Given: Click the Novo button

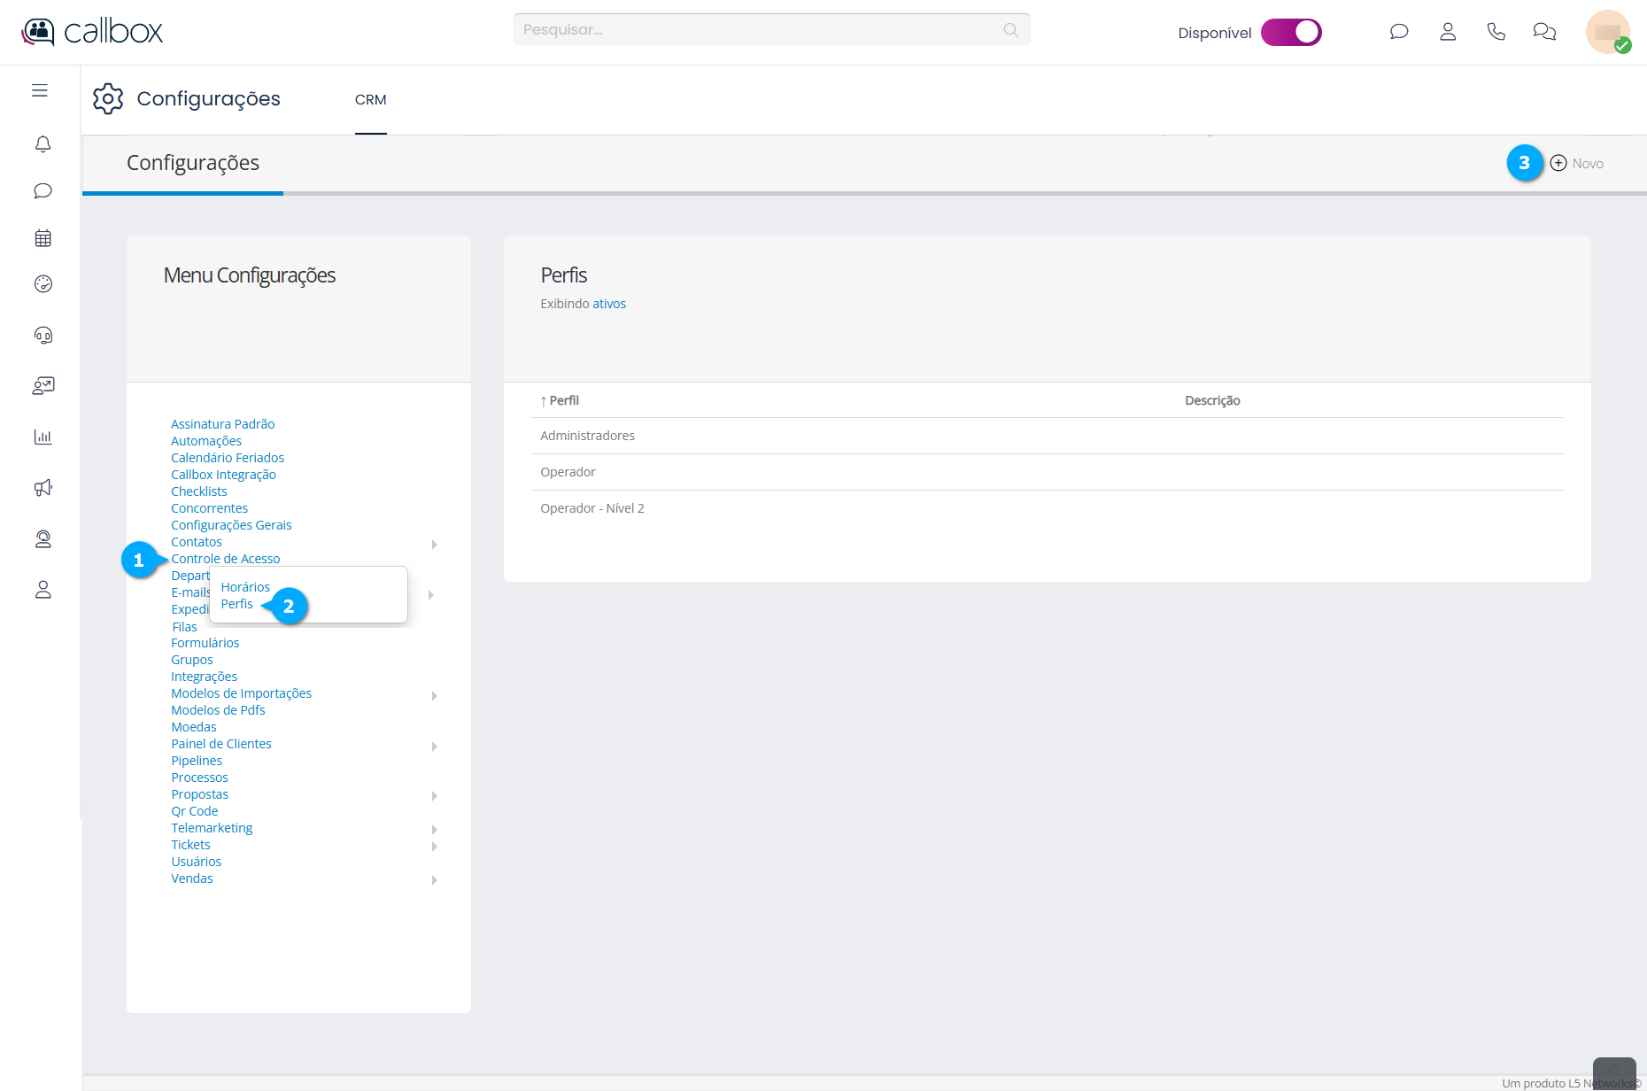Looking at the screenshot, I should [1577, 163].
